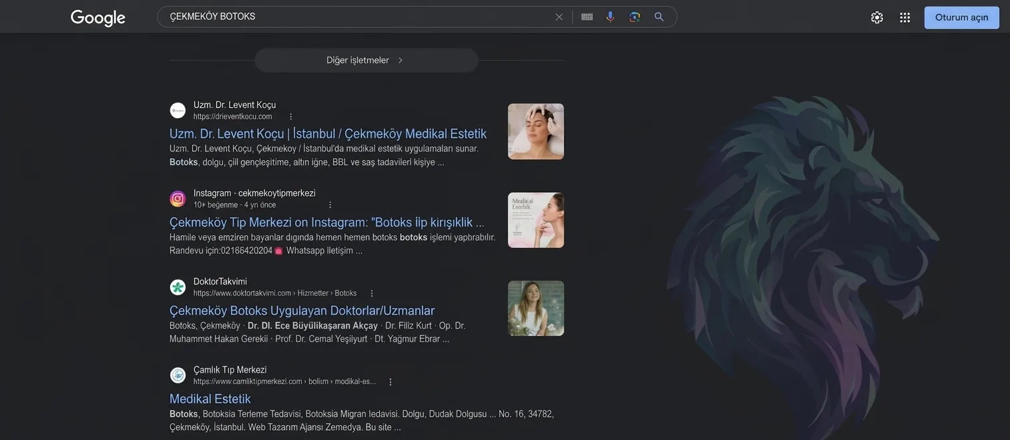Click Oturum açın sign-in button
1010x440 pixels.
point(961,17)
